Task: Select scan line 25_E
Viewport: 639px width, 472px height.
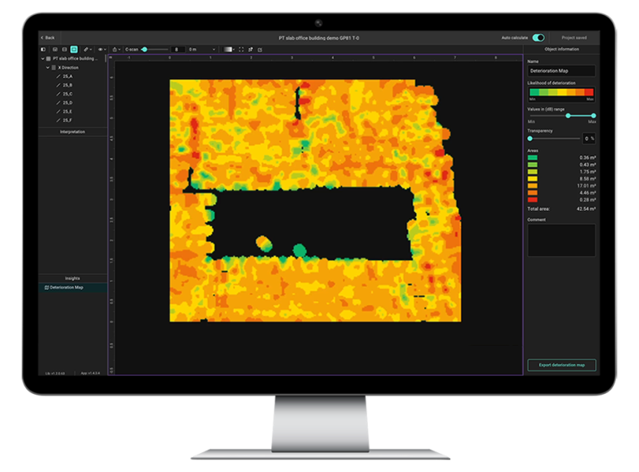Action: (x=67, y=111)
